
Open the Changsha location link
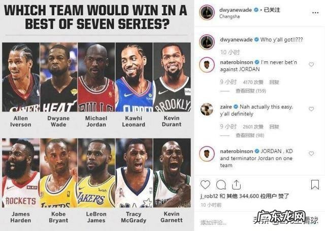click(230, 17)
